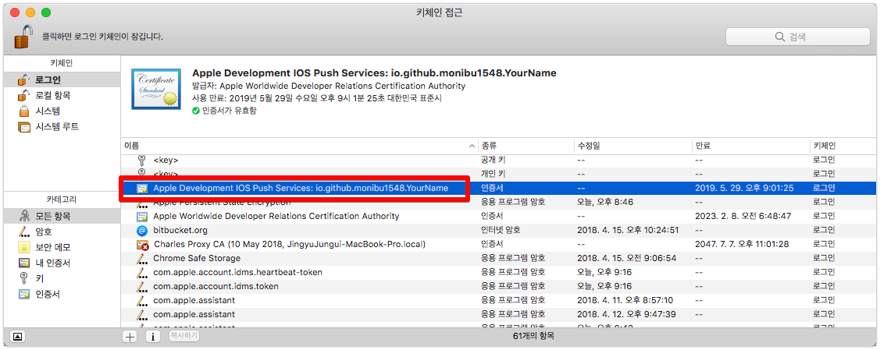Click the large Certificate Standard thumbnail
This screenshot has height=350, width=880.
[x=156, y=89]
